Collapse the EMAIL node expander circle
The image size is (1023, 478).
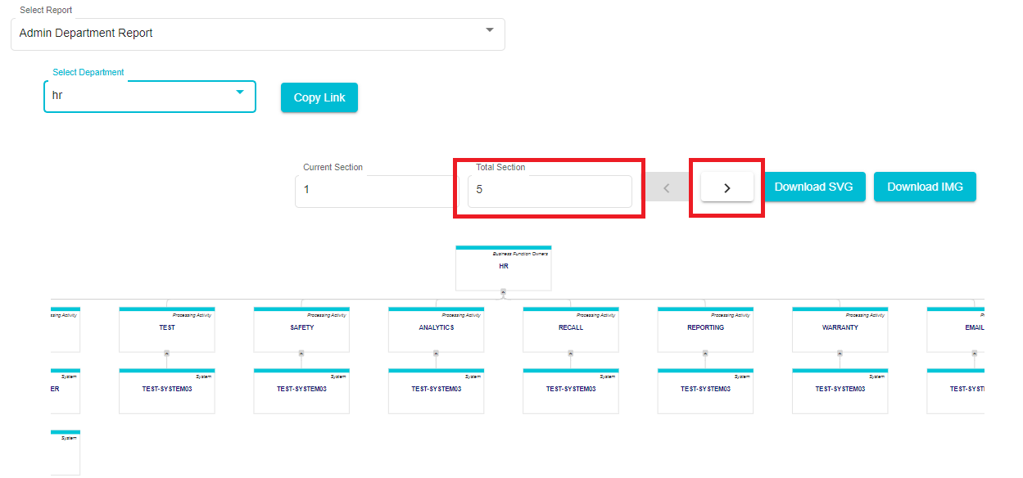975,354
